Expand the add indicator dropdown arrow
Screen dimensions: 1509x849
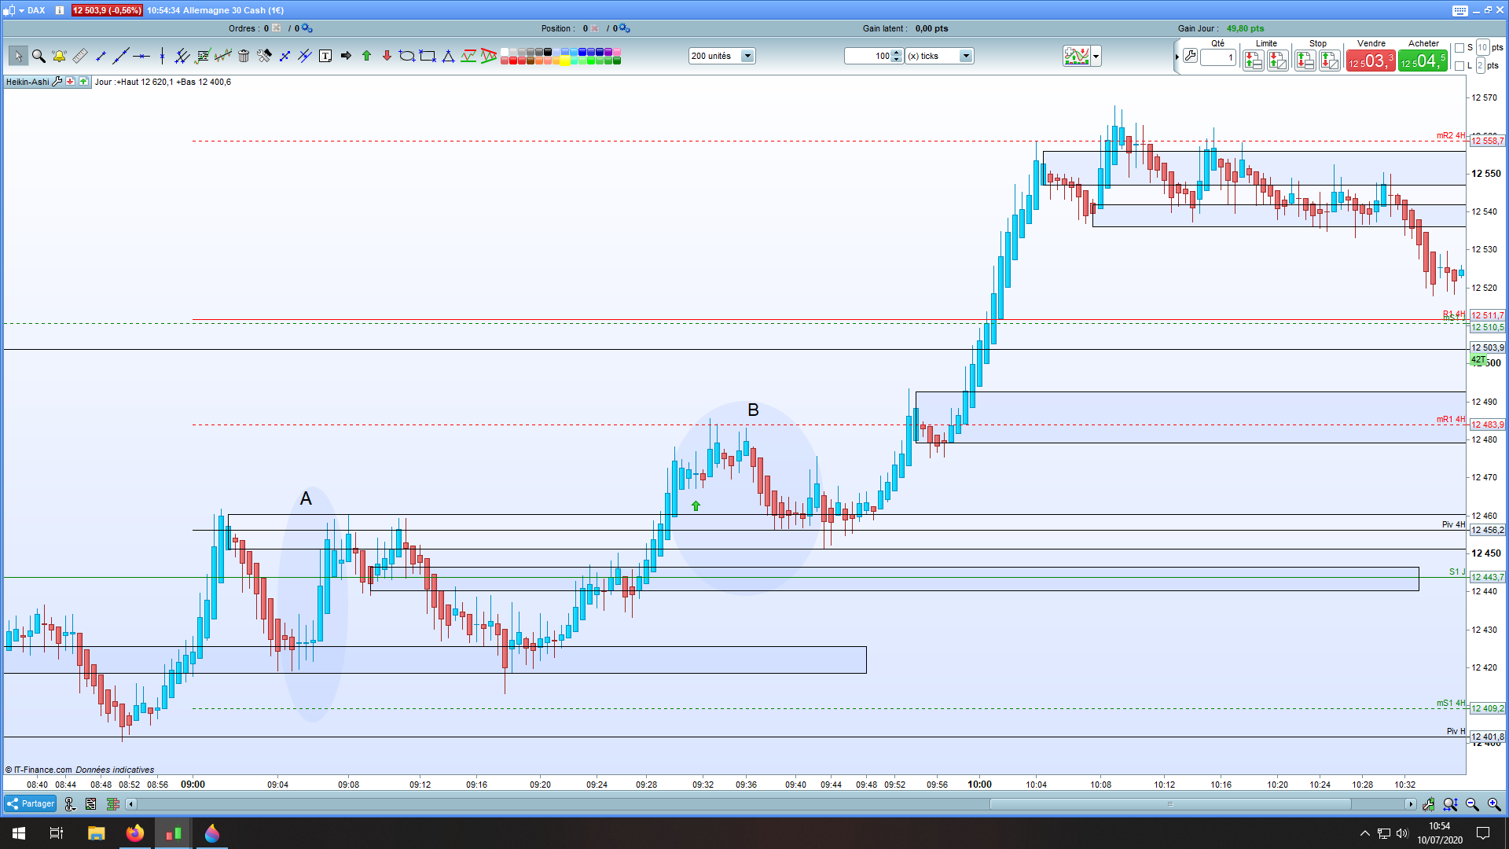(1096, 56)
